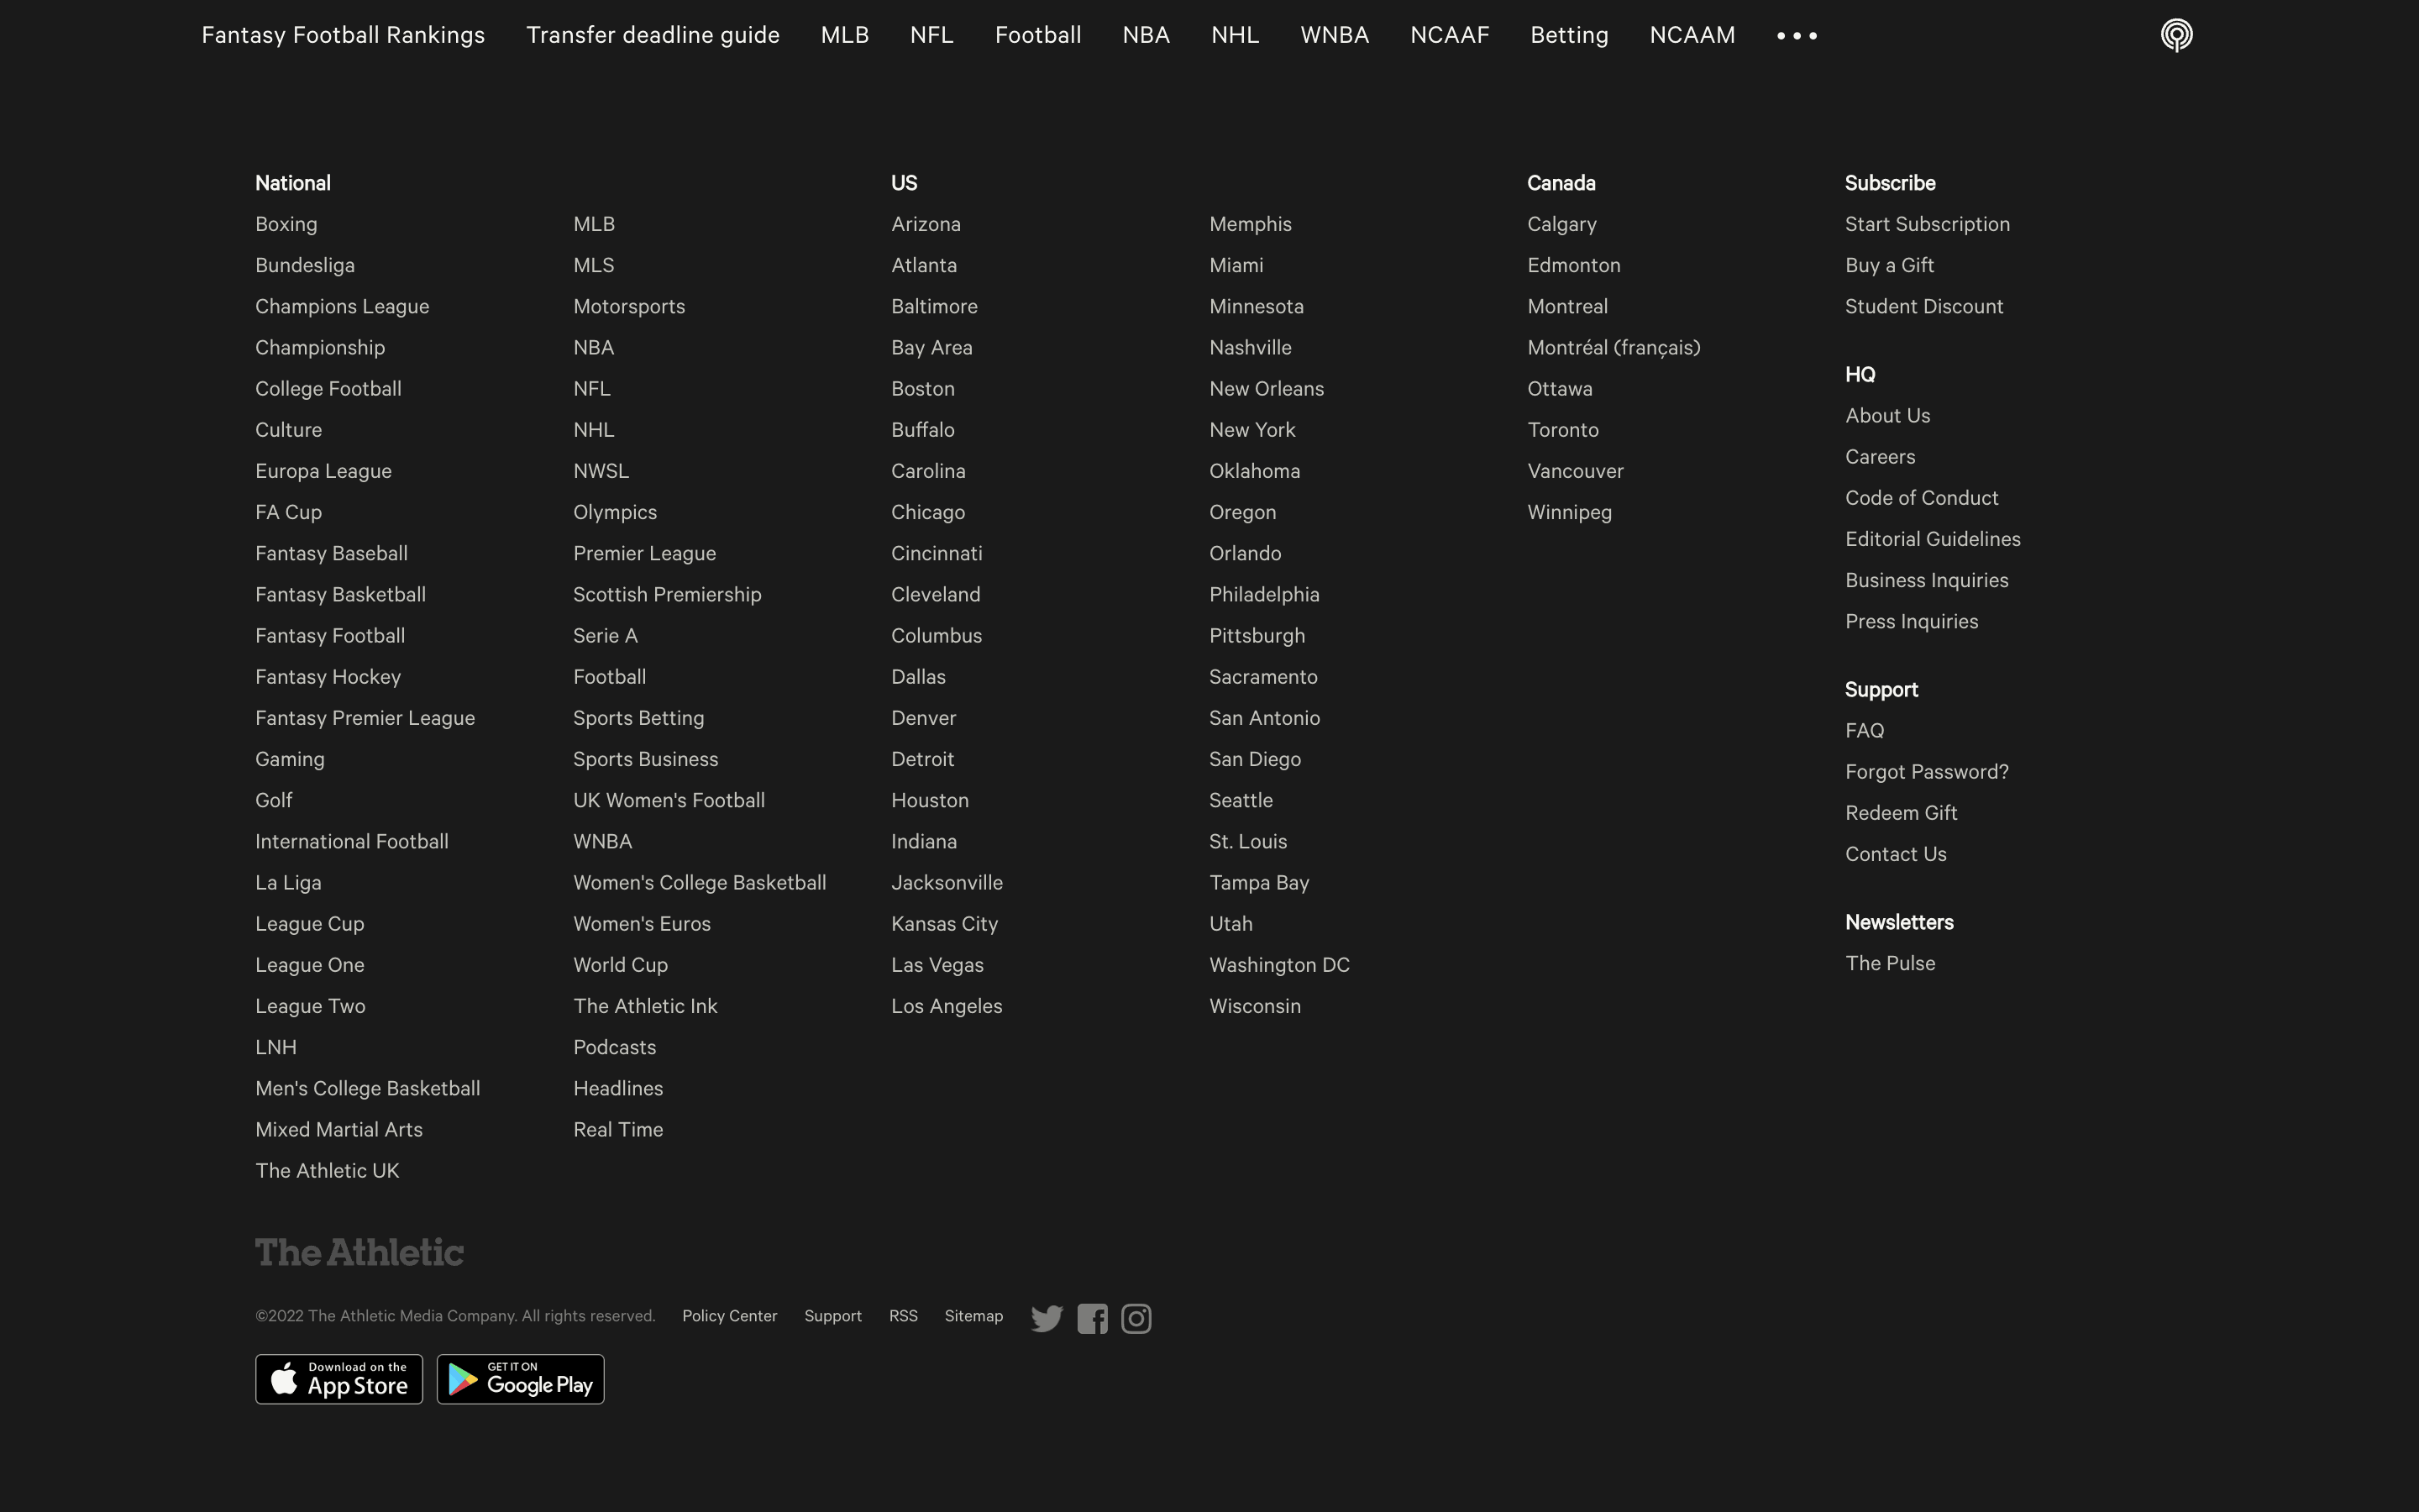Viewport: 2419px width, 1512px height.
Task: Click the Montréal (français) link
Action: 1614,347
